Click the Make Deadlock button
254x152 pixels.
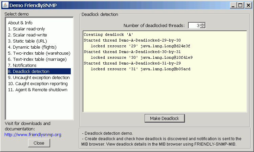[165, 119]
